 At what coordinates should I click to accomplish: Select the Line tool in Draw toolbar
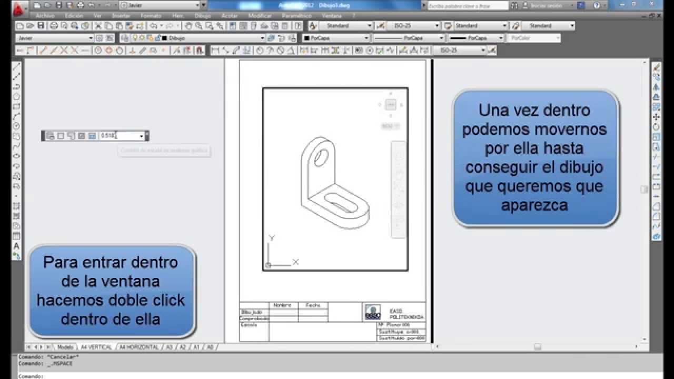point(16,67)
